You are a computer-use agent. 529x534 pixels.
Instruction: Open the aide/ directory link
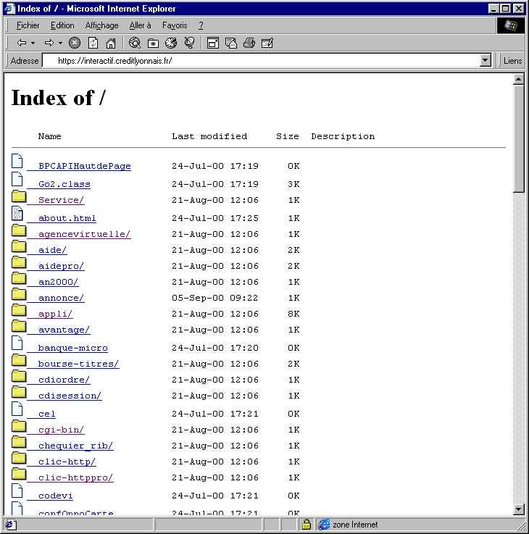[52, 250]
